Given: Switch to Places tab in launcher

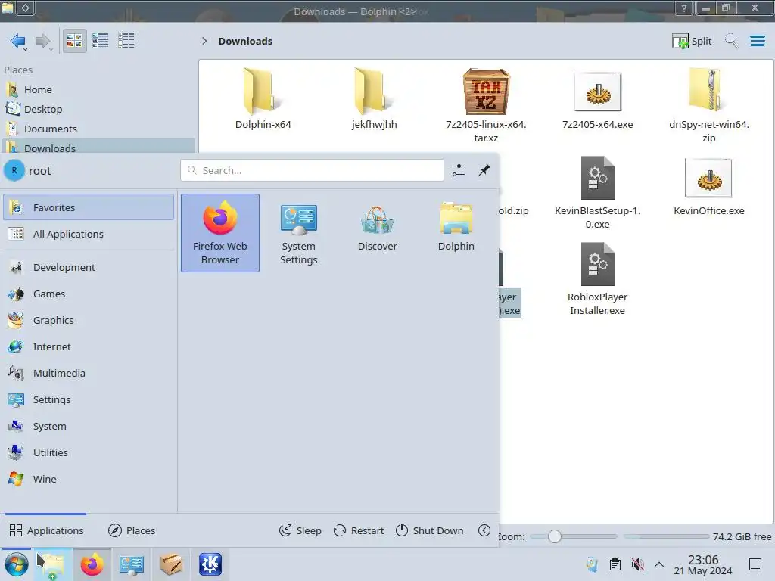Looking at the screenshot, I should coord(132,530).
